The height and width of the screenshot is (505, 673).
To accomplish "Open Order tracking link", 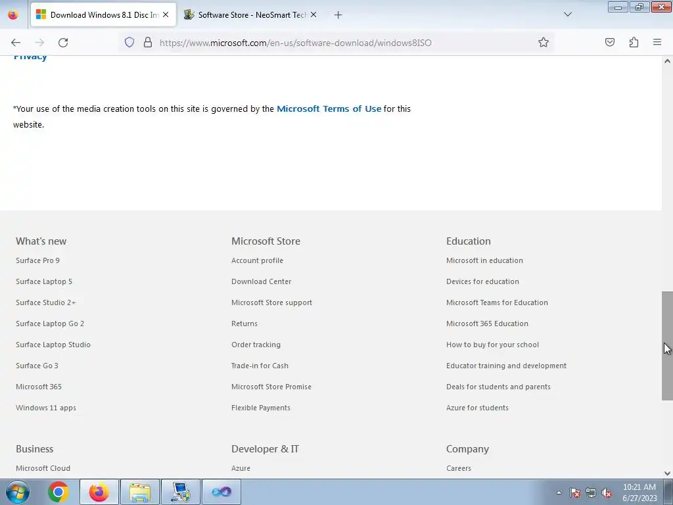I will pos(256,345).
